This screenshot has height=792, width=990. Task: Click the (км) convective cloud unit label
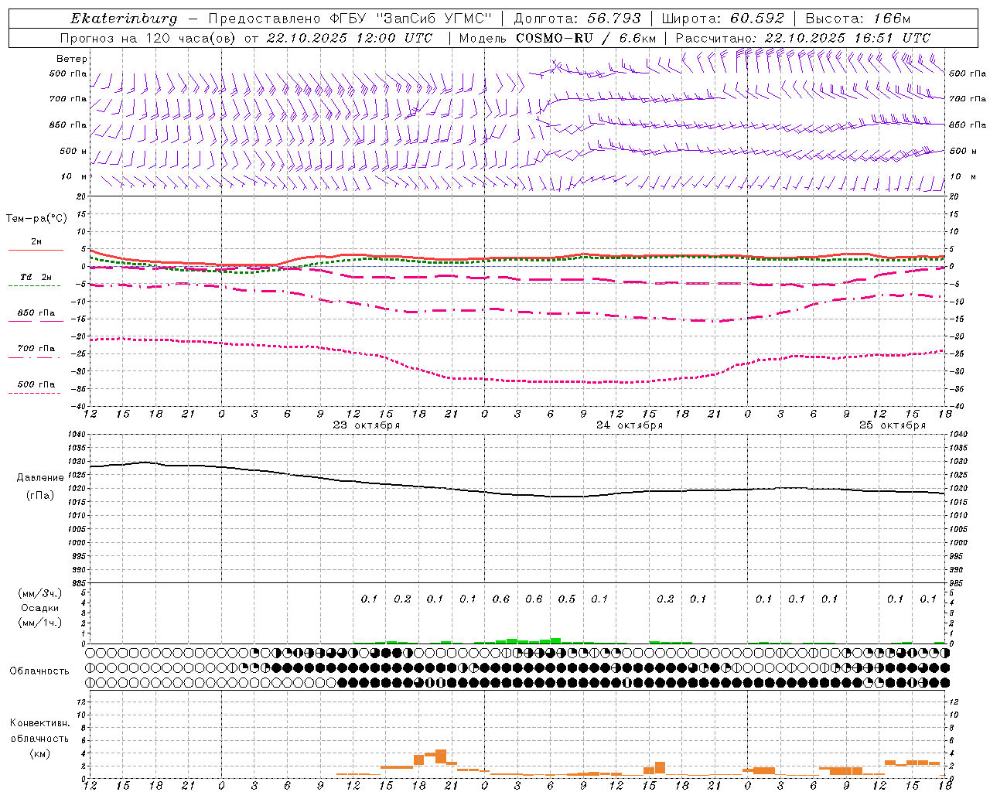[39, 753]
